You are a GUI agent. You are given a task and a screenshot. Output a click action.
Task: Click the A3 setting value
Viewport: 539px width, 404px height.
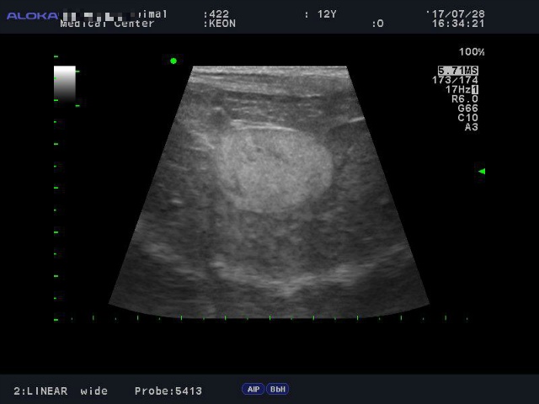[x=472, y=127]
